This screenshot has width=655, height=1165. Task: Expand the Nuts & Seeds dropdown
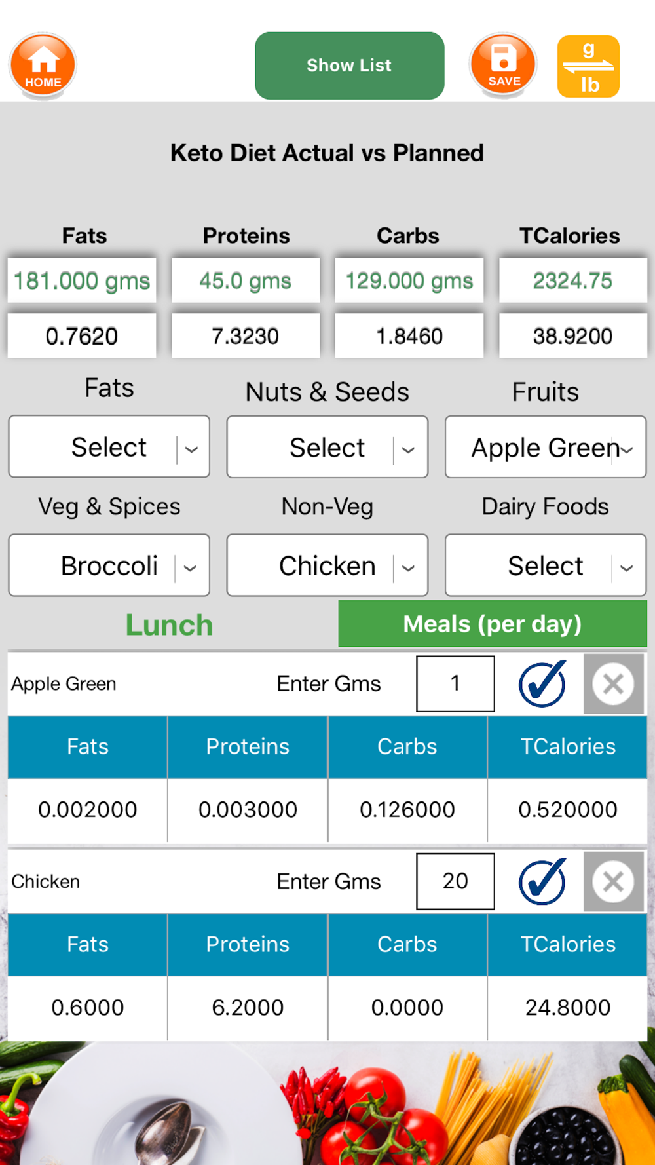click(x=327, y=448)
